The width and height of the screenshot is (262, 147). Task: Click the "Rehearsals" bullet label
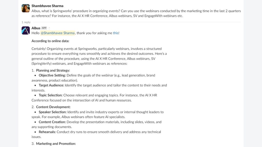point(47,132)
